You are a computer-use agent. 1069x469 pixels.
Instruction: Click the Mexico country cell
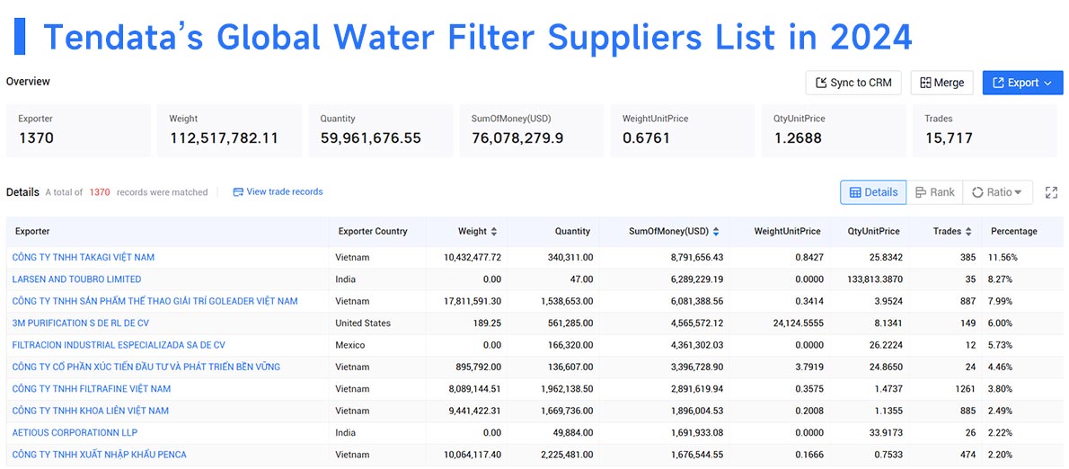coord(349,345)
